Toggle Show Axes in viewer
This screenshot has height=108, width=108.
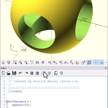(x=96, y=63)
